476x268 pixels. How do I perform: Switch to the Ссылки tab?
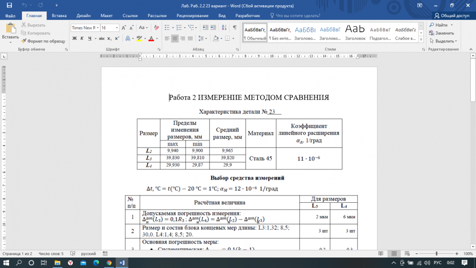point(130,16)
